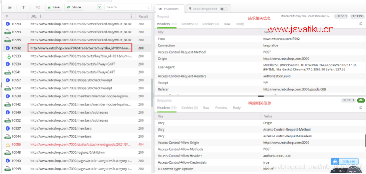Open the hamburger list menu in the toolbar
366x174 pixels.
coord(10,7)
